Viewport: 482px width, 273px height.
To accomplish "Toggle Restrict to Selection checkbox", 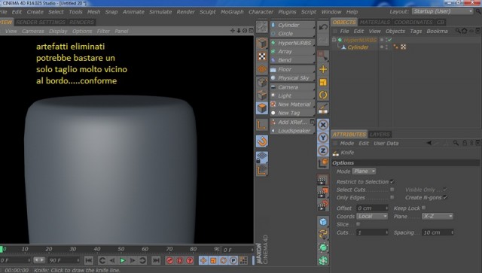I will 392,182.
